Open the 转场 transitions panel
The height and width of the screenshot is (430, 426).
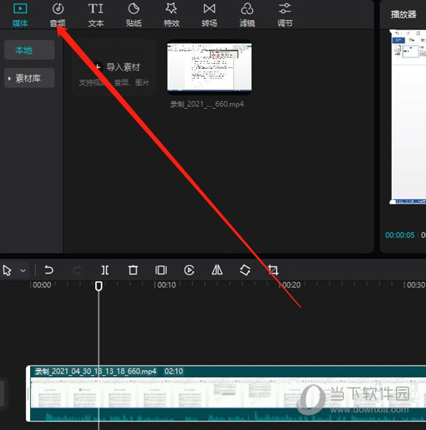pos(209,15)
